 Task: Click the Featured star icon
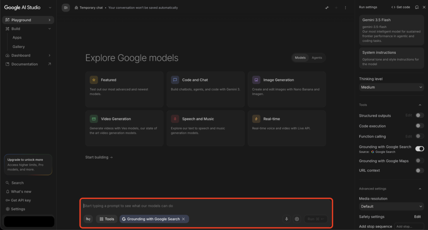94,80
